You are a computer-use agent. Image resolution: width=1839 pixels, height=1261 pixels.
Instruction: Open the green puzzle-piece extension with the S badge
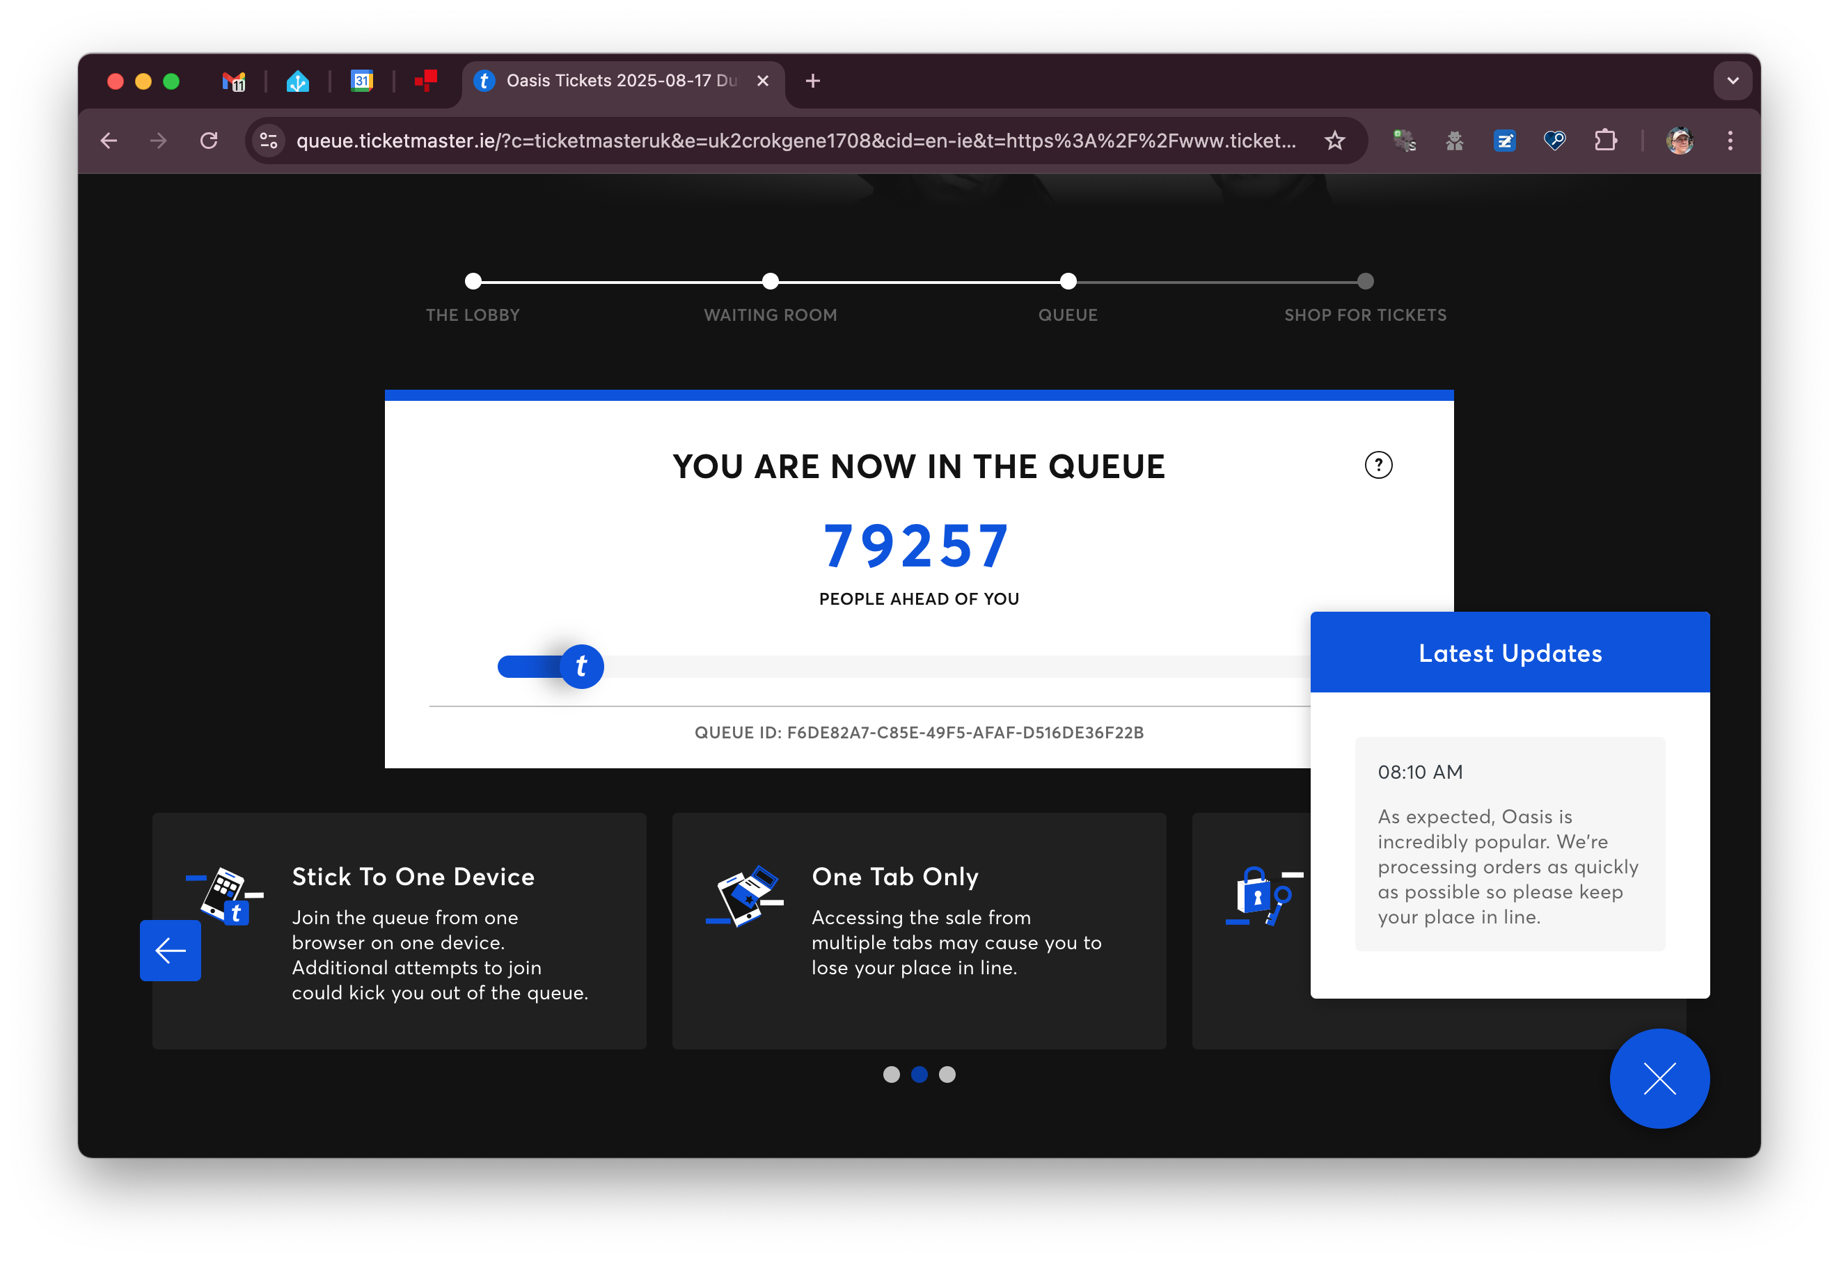pyautogui.click(x=1404, y=141)
